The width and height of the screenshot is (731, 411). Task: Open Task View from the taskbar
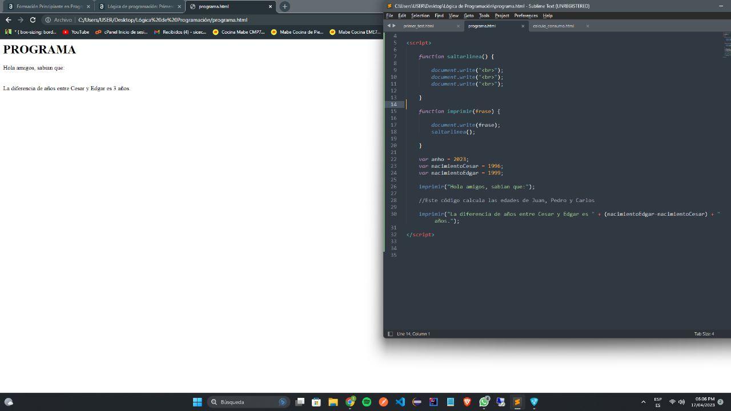tap(300, 402)
